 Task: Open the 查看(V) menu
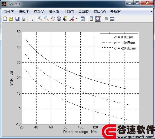[x=39, y=12]
